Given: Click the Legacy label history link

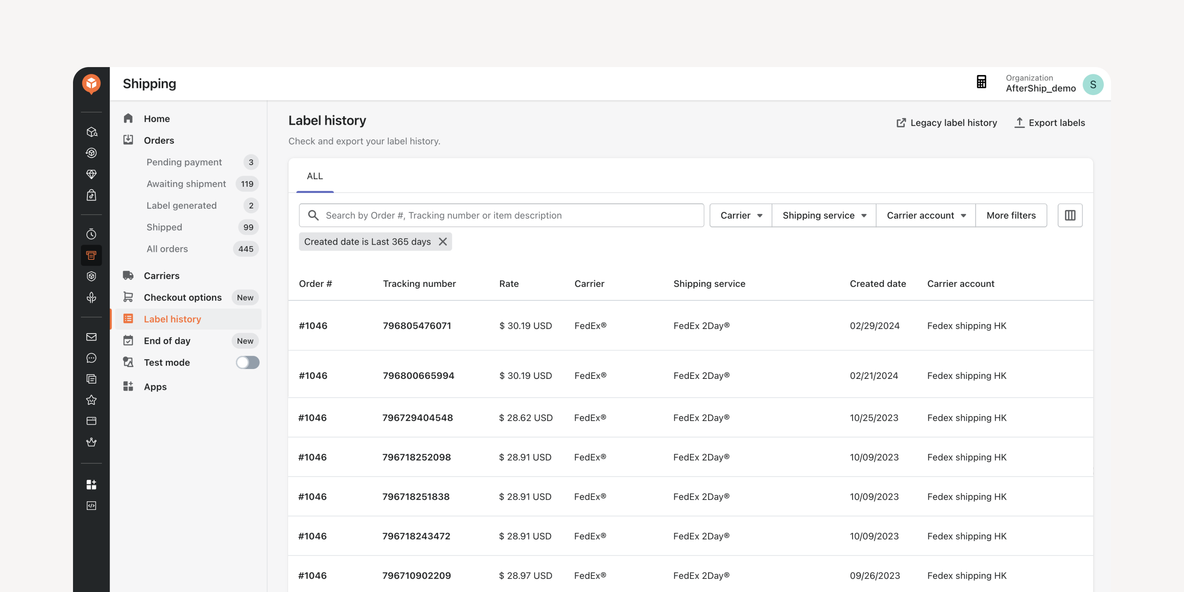Looking at the screenshot, I should click(946, 123).
